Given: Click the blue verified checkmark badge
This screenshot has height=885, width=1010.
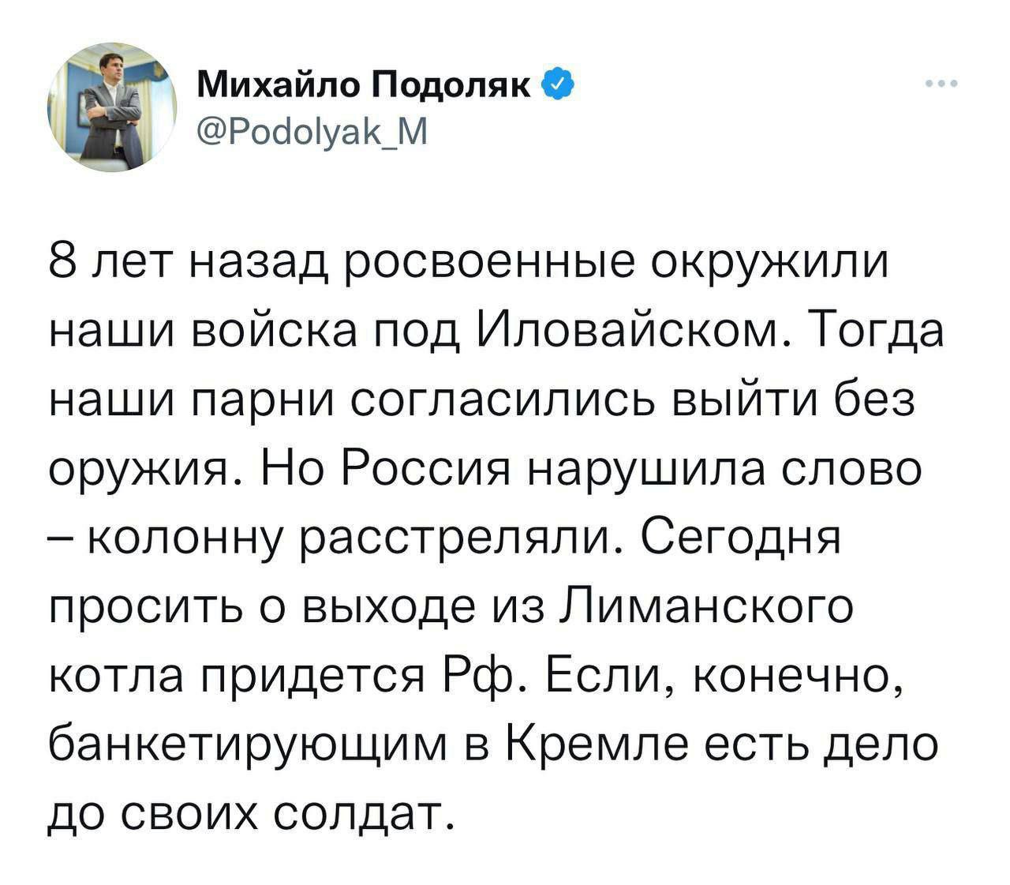Looking at the screenshot, I should (x=552, y=83).
